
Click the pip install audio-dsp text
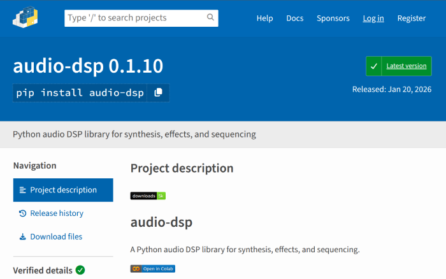(80, 93)
